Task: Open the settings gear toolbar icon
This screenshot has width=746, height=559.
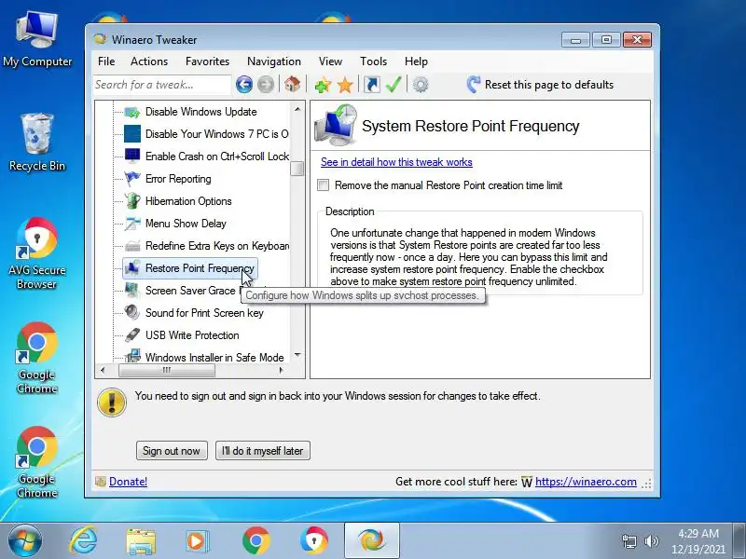Action: tap(421, 85)
